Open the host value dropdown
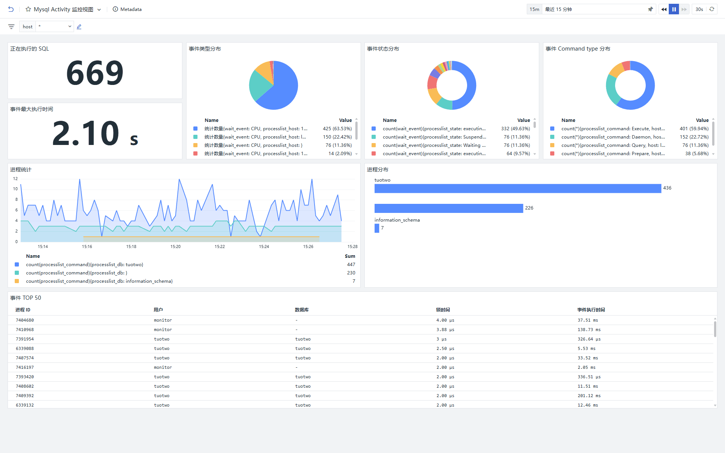Viewport: 725px width, 453px height. tap(55, 26)
